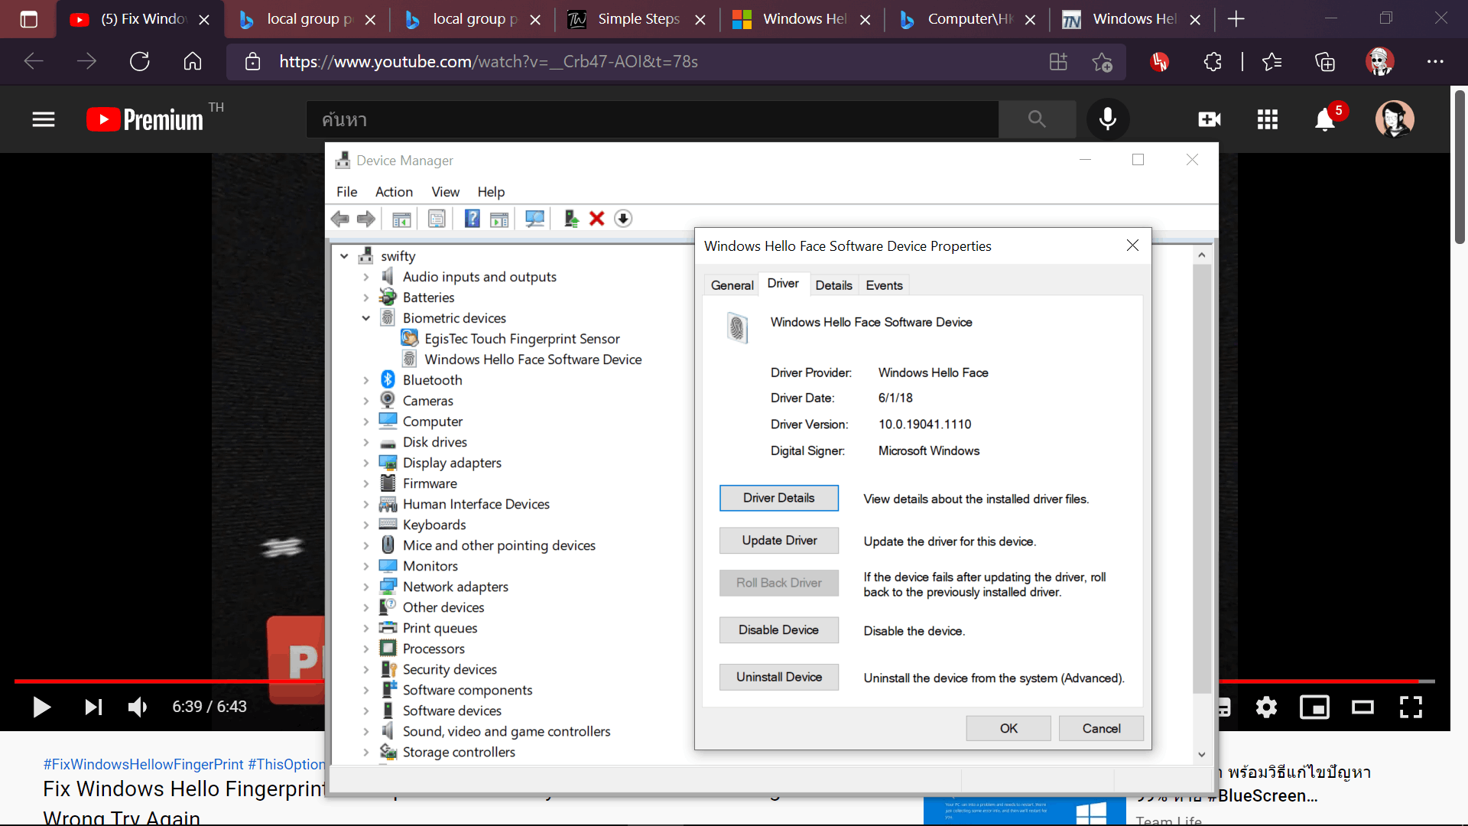
Task: Open the YouTube apps grid icon
Action: (x=1268, y=119)
